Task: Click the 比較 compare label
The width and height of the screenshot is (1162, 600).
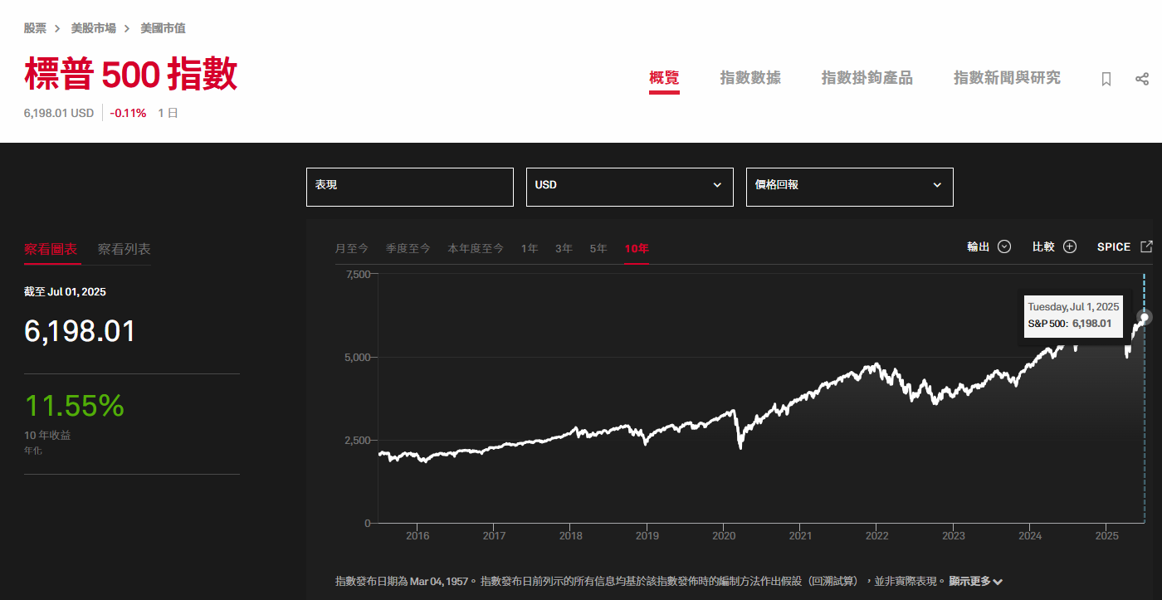Action: pyautogui.click(x=1043, y=246)
